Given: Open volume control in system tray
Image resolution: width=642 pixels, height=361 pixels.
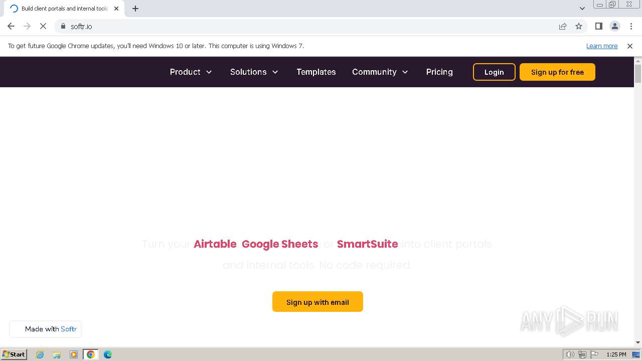Looking at the screenshot, I should coord(570,354).
